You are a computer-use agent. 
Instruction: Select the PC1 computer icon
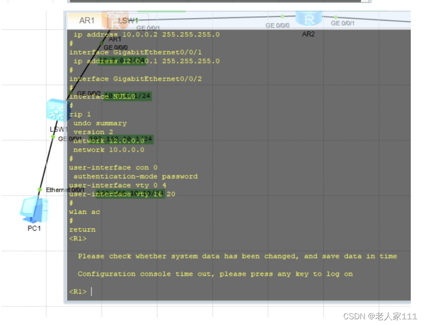pos(34,210)
